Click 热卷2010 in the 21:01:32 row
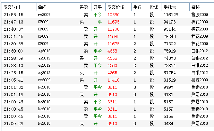This screenshot has height=131, width=214. click(200, 87)
